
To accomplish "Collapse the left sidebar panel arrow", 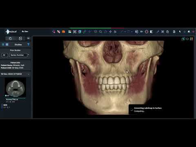I will pos(28,38).
